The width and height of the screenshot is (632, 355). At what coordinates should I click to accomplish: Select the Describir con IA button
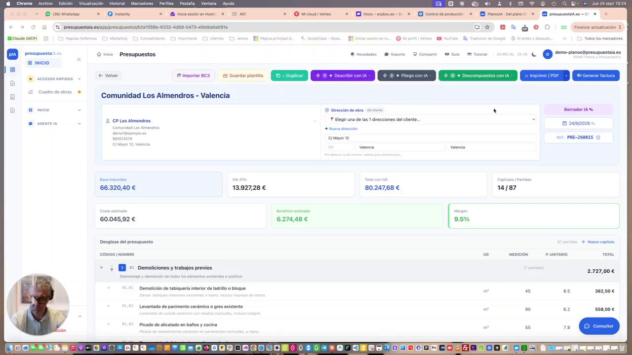click(343, 75)
